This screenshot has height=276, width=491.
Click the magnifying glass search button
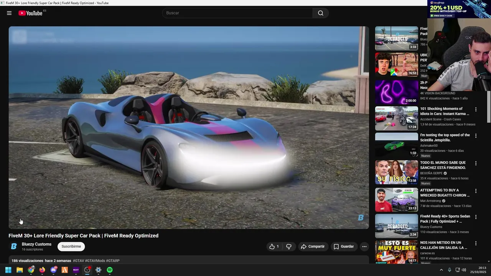(321, 13)
